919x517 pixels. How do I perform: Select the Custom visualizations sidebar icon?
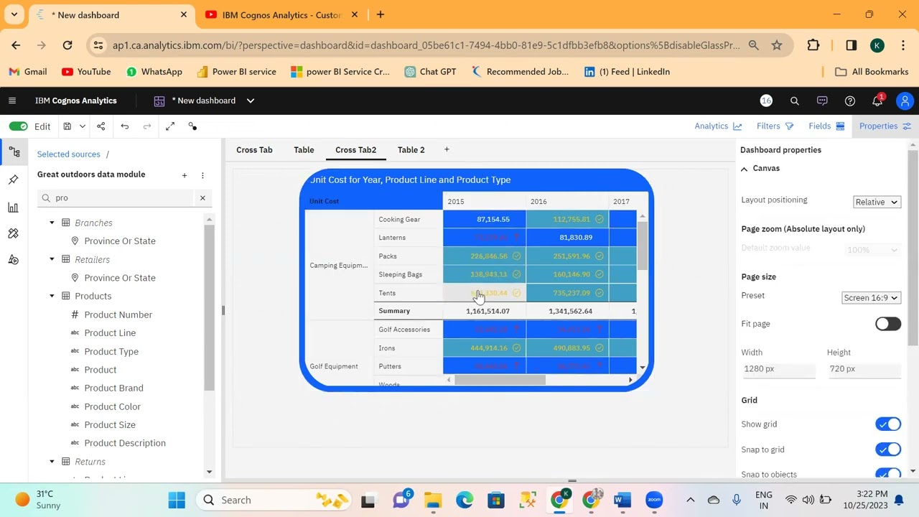(14, 233)
